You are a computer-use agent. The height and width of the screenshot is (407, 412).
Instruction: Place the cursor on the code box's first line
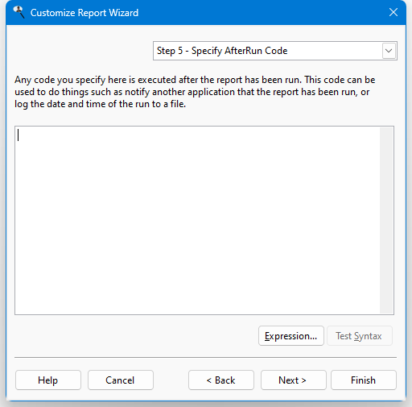tap(197, 135)
